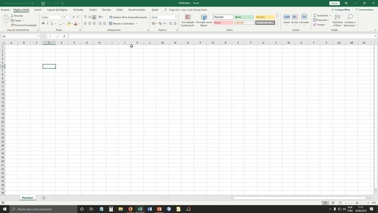Viewport: 378px width, 213px height.
Task: Open Formatar como Tabela menu
Action: pyautogui.click(x=204, y=21)
